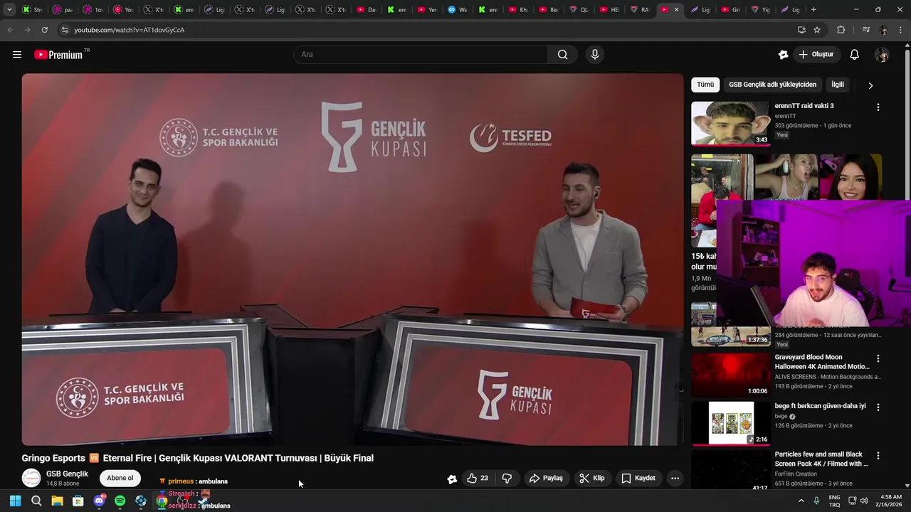Click the Gençlik Kupası video player
Screen dimensions: 911x512
pyautogui.click(x=352, y=259)
